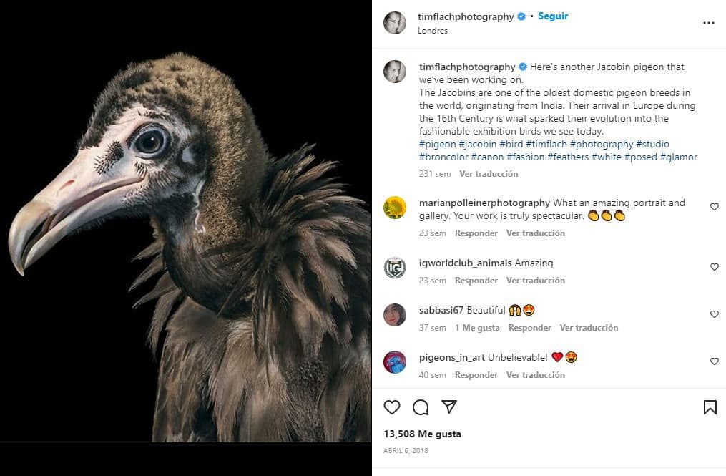The width and height of the screenshot is (726, 476).
Task: Like sabbasi67's comment heart
Action: click(714, 314)
